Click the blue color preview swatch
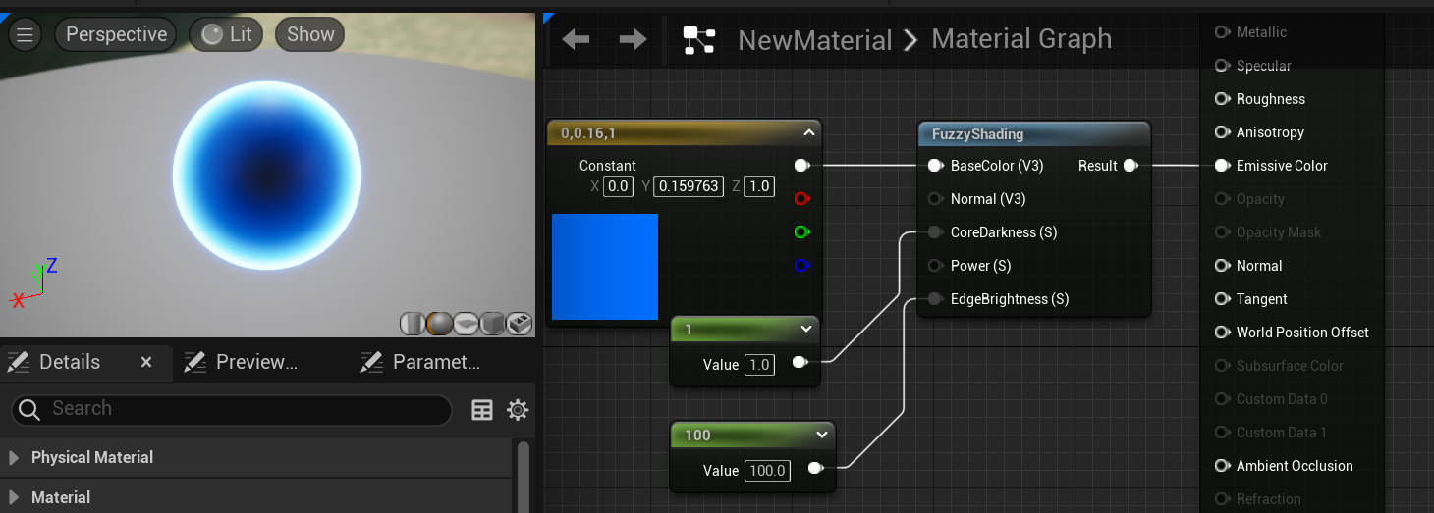The image size is (1434, 513). coord(605,267)
